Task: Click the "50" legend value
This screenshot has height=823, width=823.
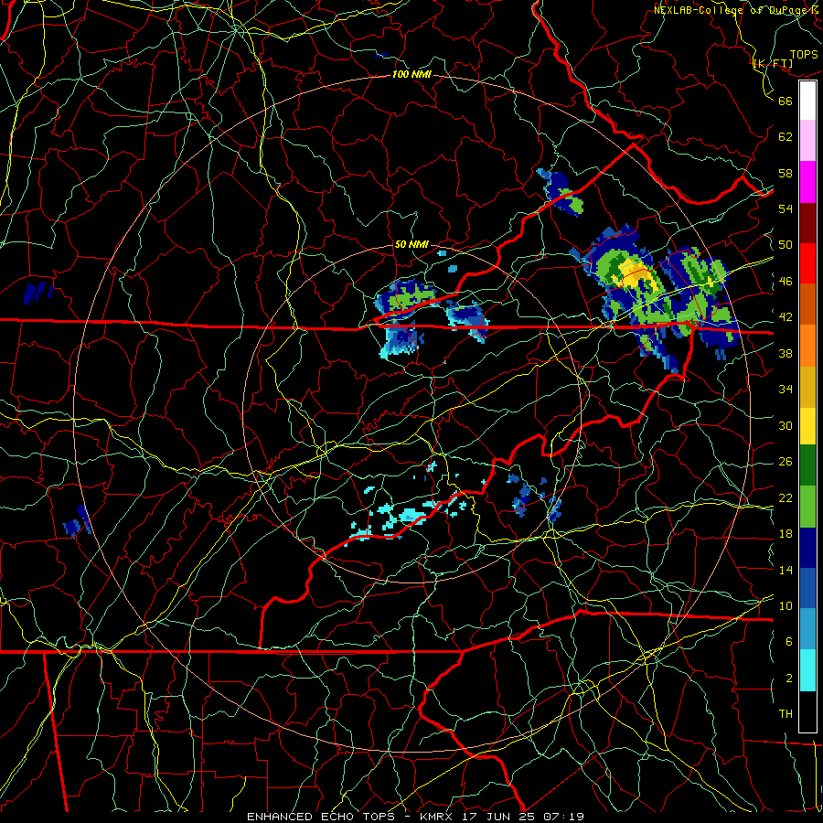Action: 786,244
